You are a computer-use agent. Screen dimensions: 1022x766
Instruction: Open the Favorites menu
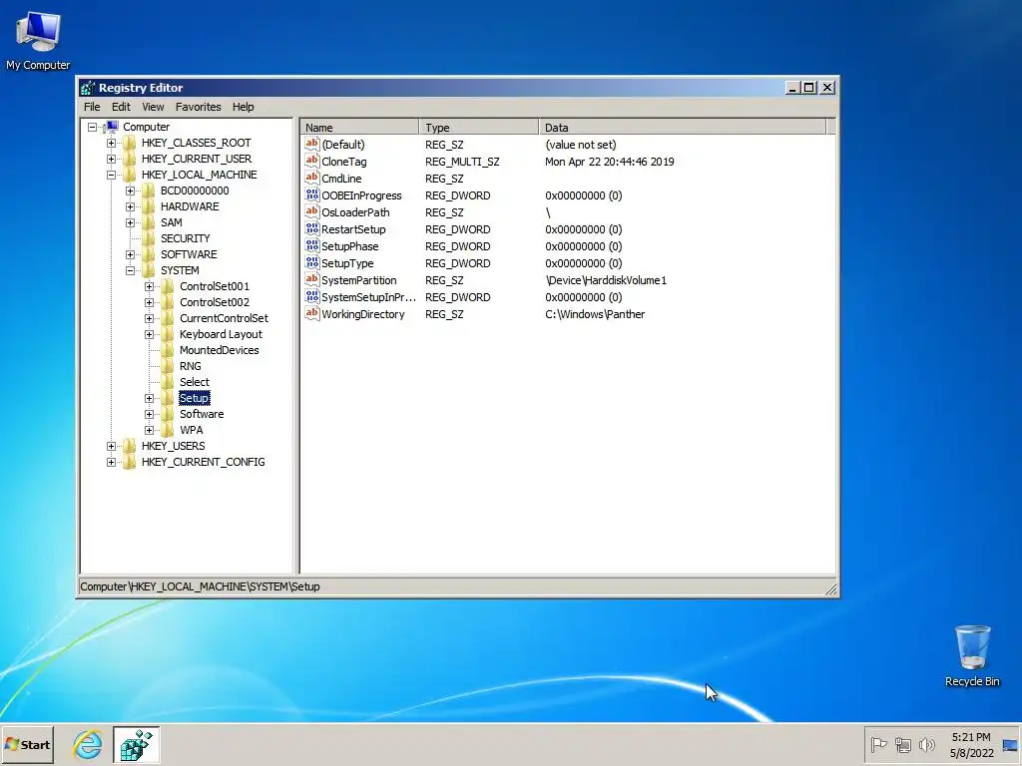point(199,107)
